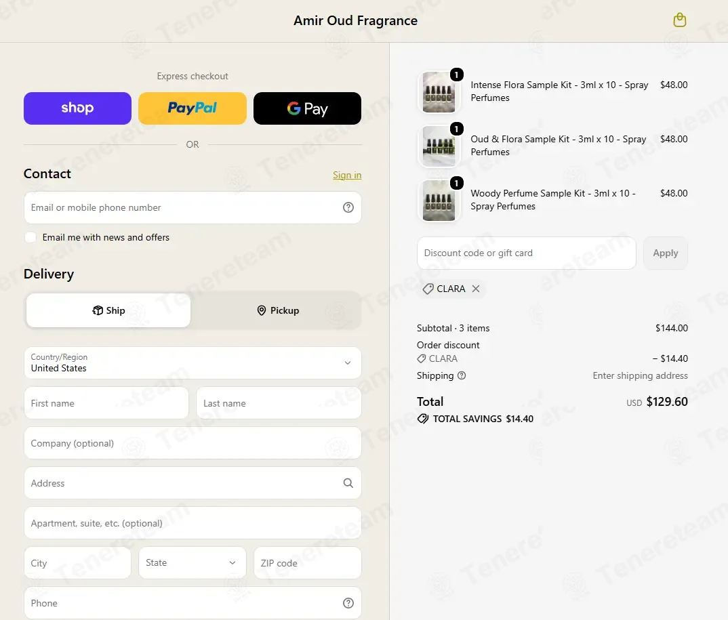Expand the State dropdown

[x=193, y=562]
